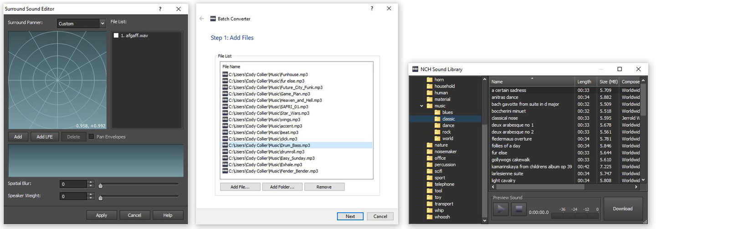Remove the selected file from batch list
This screenshot has height=229, width=729.
click(324, 187)
